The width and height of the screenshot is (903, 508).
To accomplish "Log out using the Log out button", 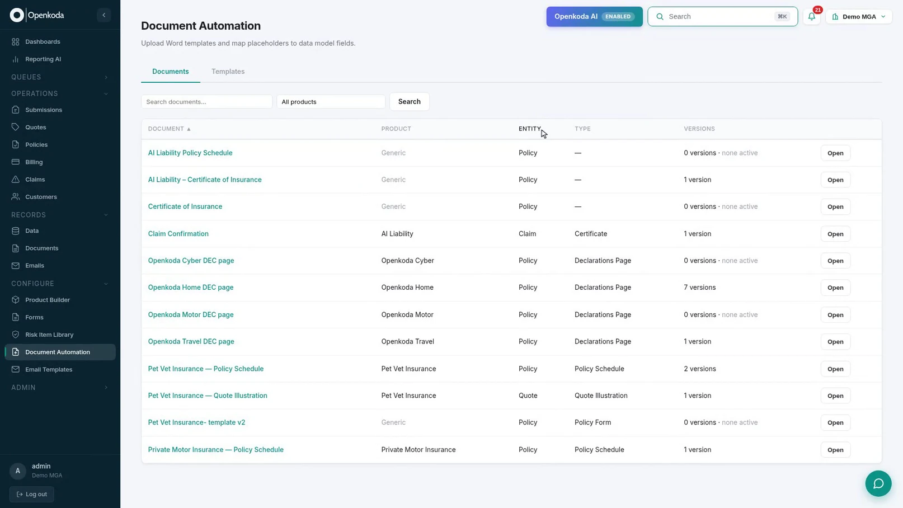I will [x=32, y=494].
